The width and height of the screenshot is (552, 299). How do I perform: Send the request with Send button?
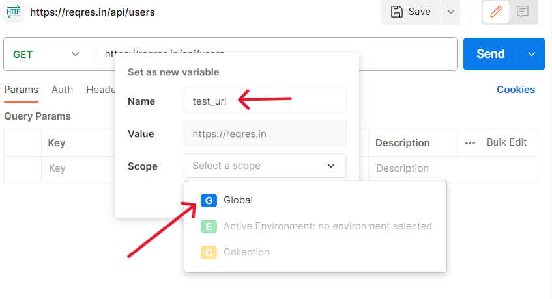pos(491,54)
